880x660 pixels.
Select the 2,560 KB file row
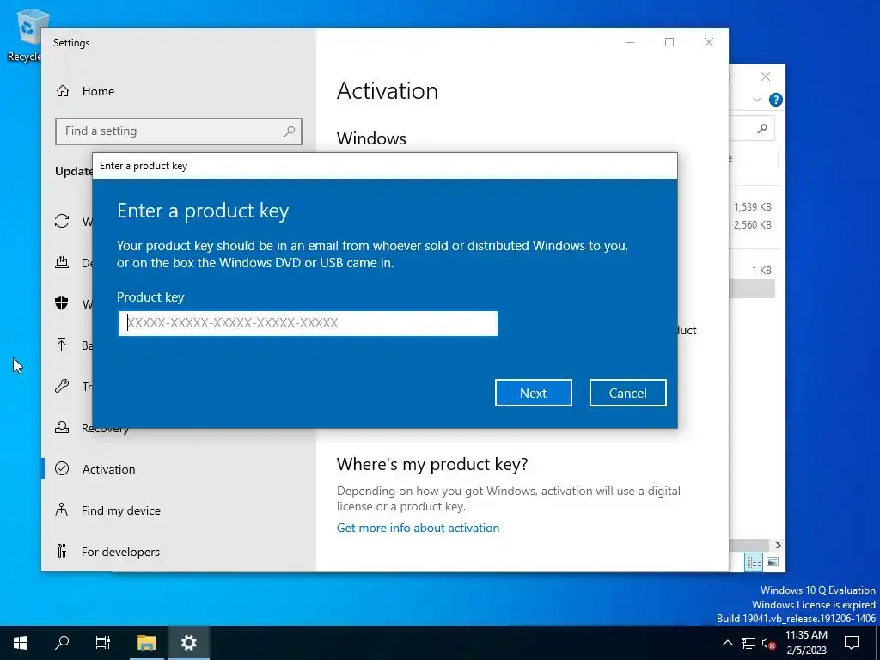pyautogui.click(x=752, y=224)
